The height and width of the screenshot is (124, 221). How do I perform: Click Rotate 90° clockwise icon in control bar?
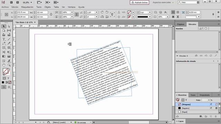pos(102,12)
